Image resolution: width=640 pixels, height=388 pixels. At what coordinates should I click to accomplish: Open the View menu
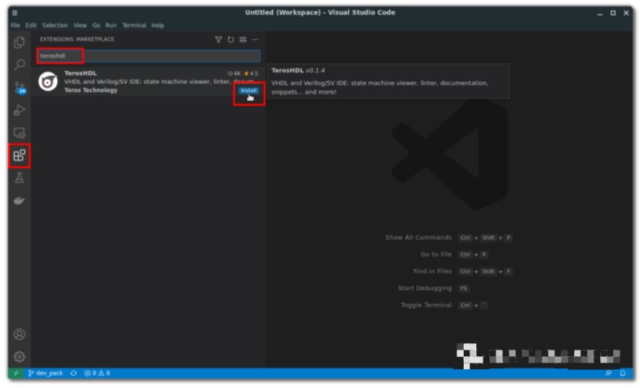80,25
